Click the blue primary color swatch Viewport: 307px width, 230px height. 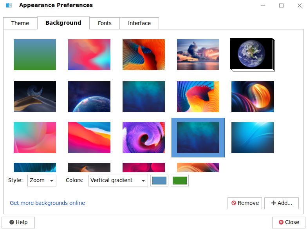tap(159, 181)
